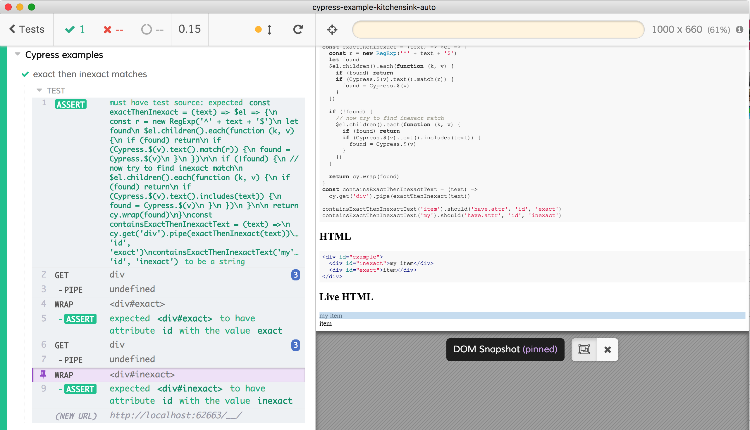Click the DOM Snapshot (pinned) label
The height and width of the screenshot is (430, 750).
(x=505, y=349)
